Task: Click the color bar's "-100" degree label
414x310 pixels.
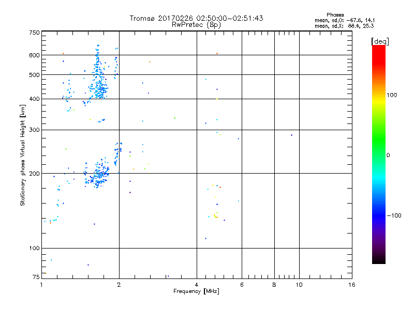Action: coord(394,215)
